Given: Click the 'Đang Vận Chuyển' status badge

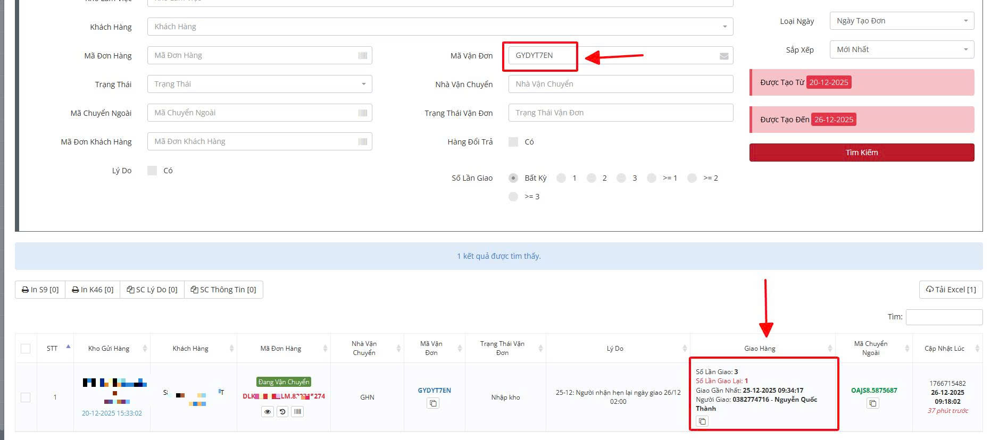Looking at the screenshot, I should (284, 382).
